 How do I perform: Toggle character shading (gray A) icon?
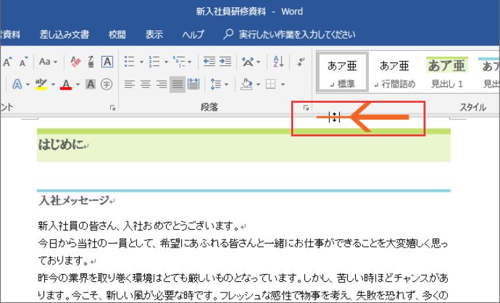coord(90,84)
